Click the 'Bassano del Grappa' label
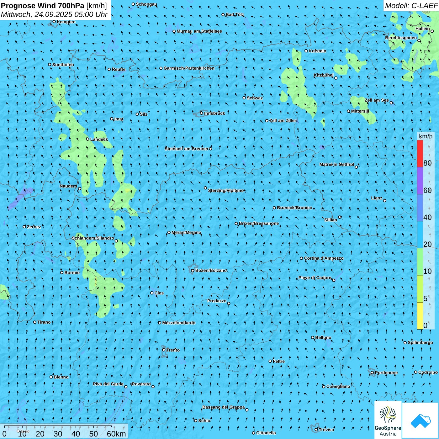The image size is (439, 439). (x=224, y=407)
